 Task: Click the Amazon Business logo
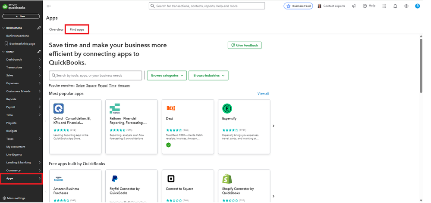point(59,178)
